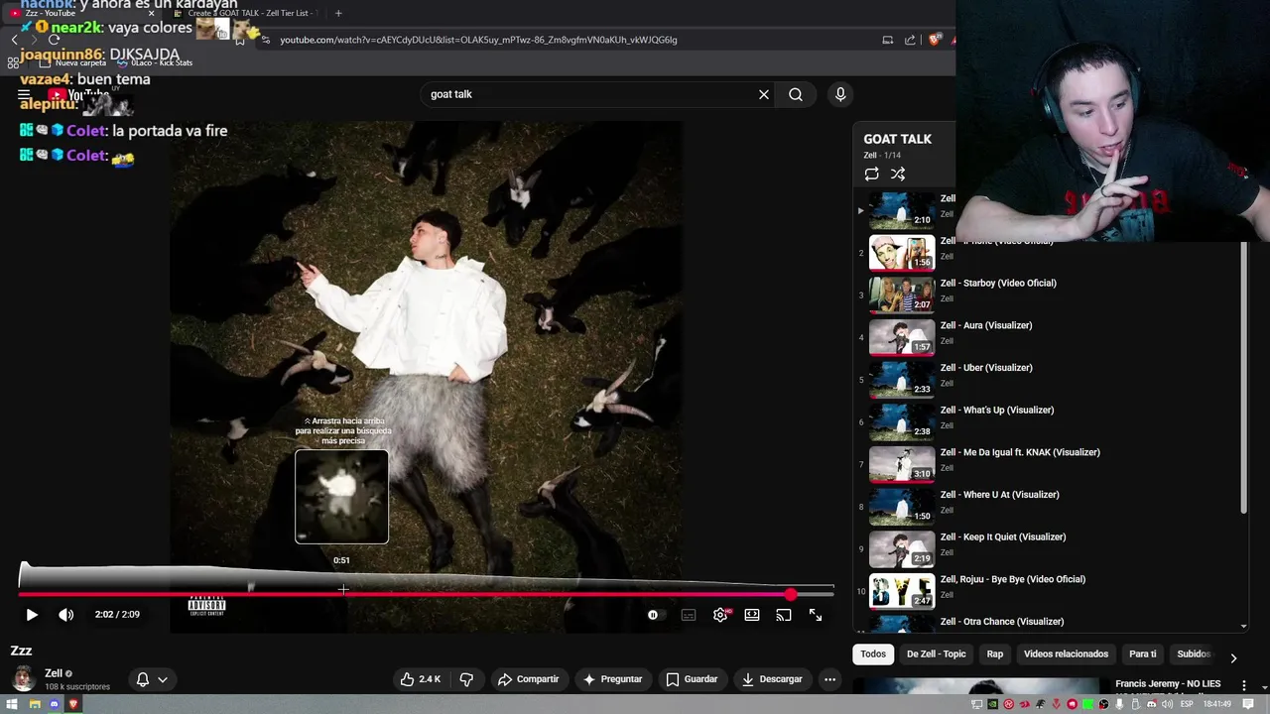
Task: Save the video with 'Guardar'
Action: pyautogui.click(x=692, y=679)
